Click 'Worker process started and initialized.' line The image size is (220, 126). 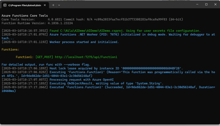(84, 42)
